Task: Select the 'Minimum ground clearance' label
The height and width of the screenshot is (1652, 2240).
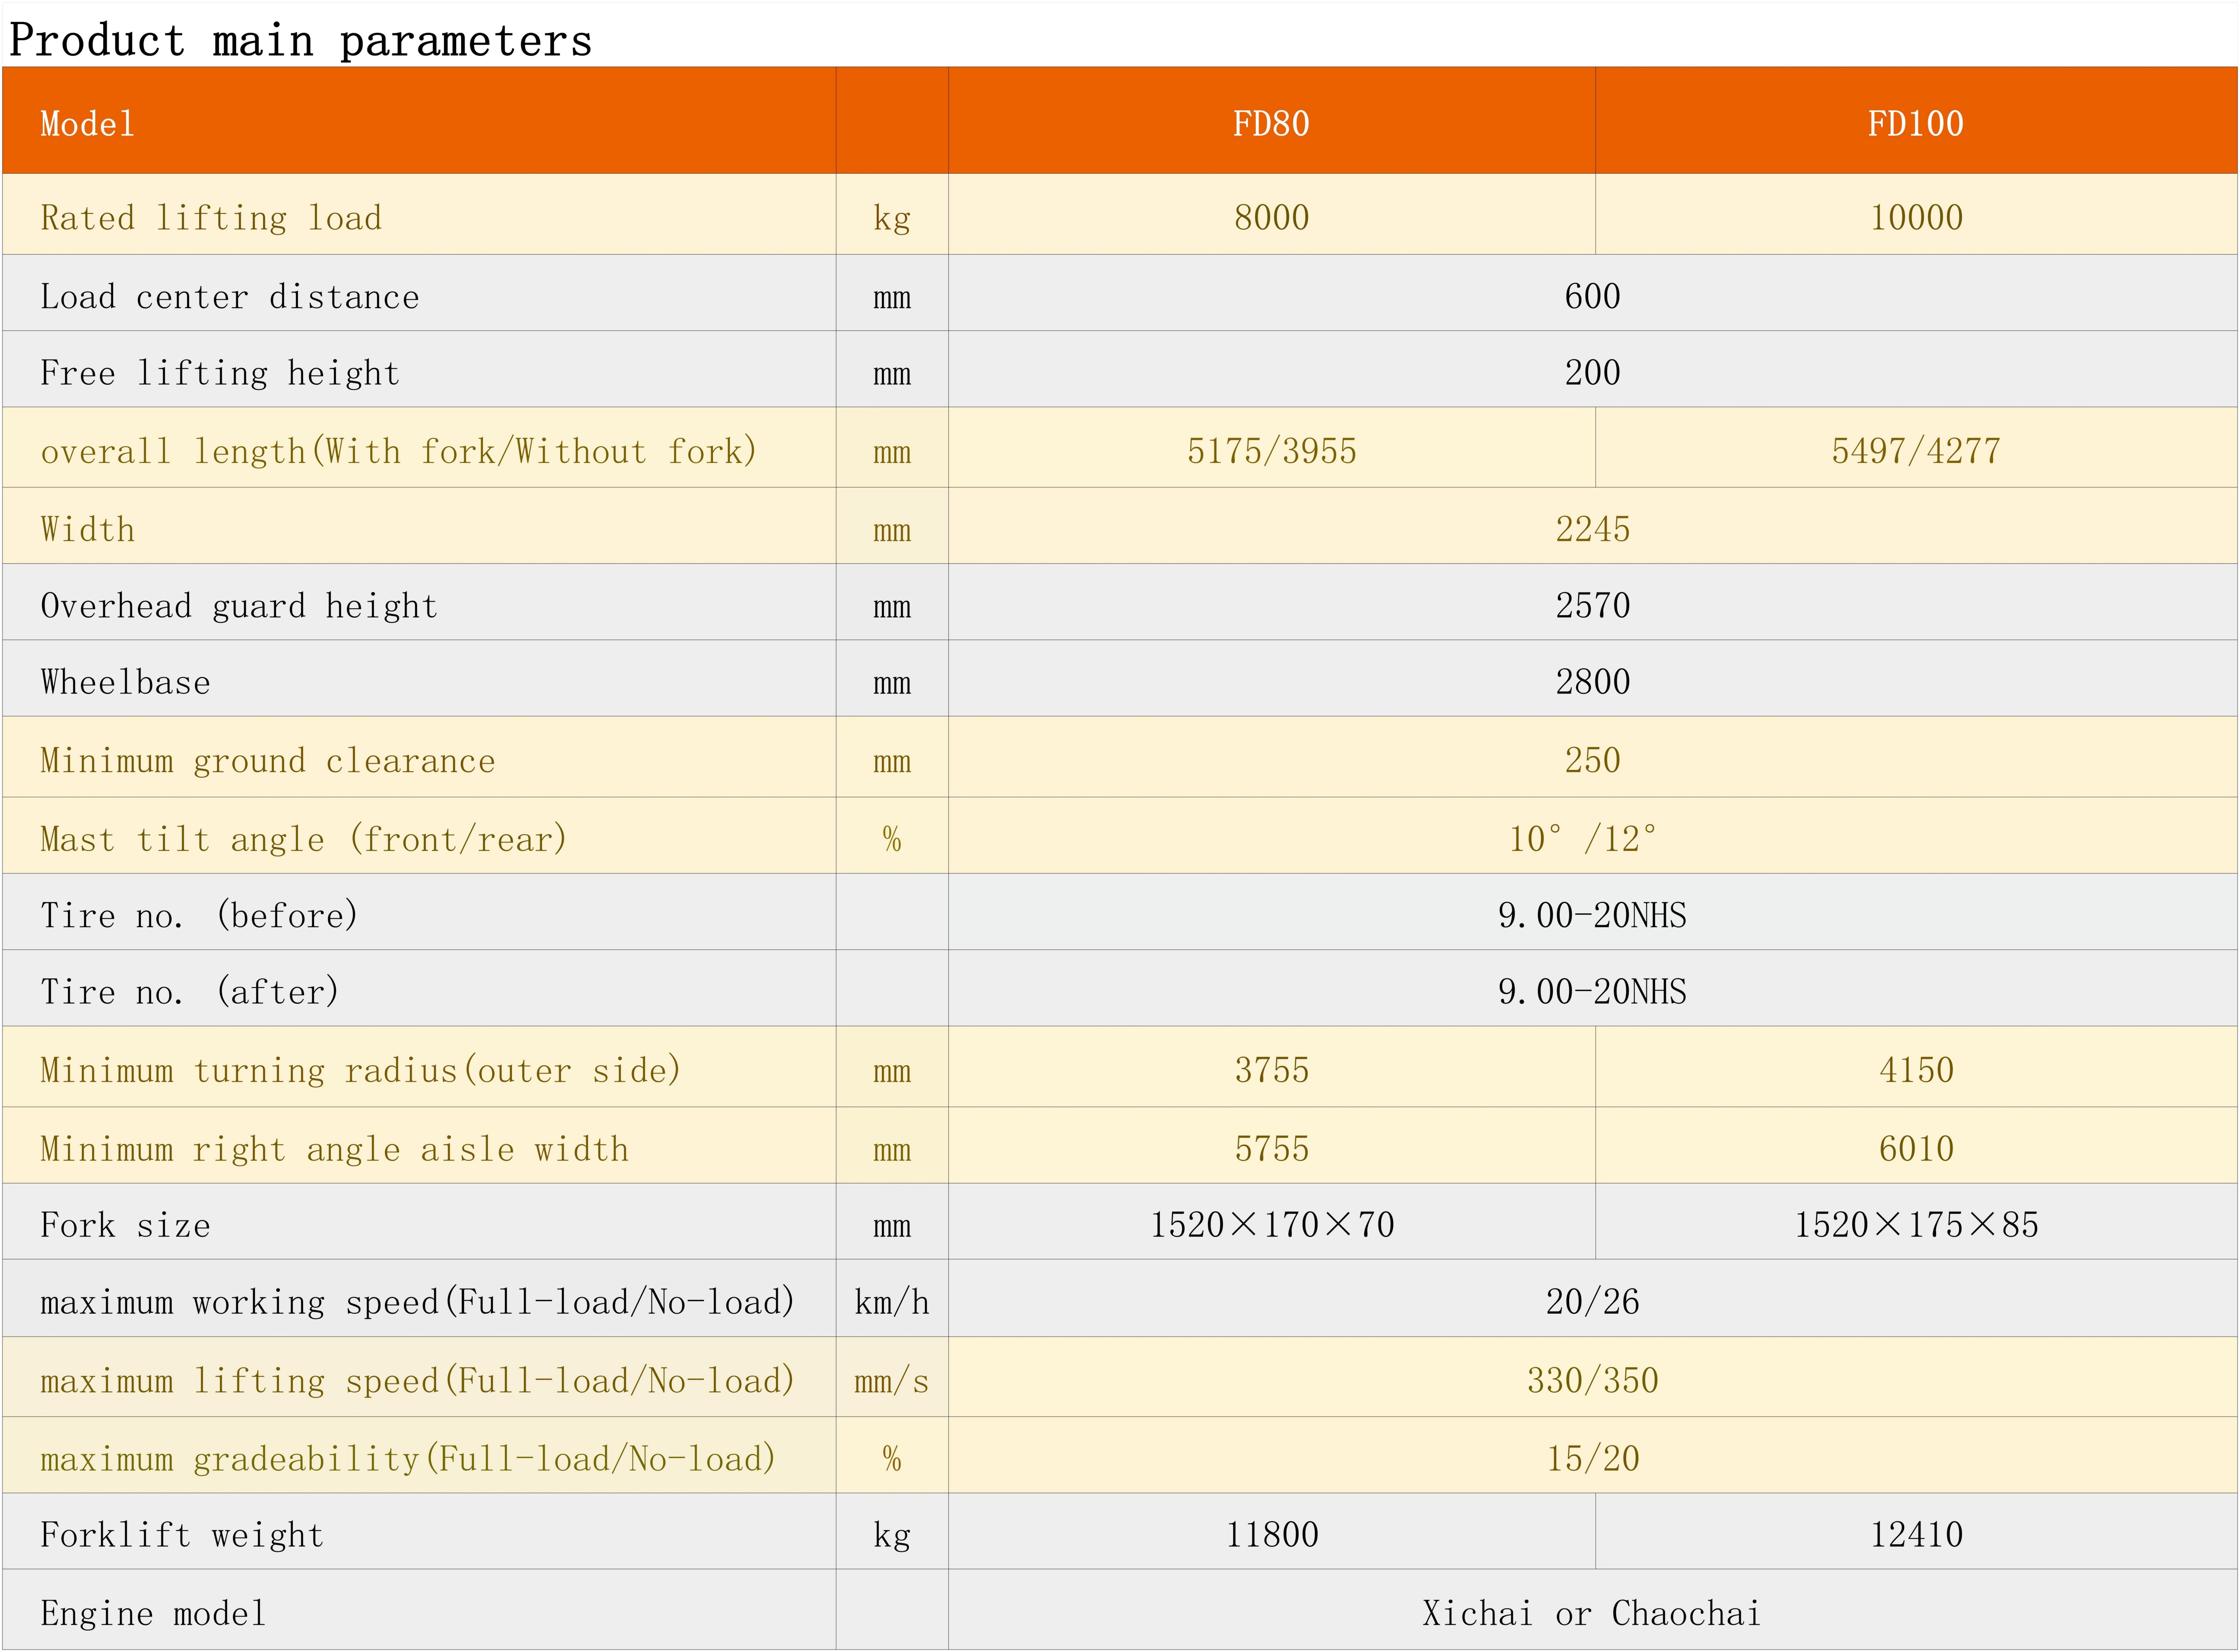Action: (268, 761)
